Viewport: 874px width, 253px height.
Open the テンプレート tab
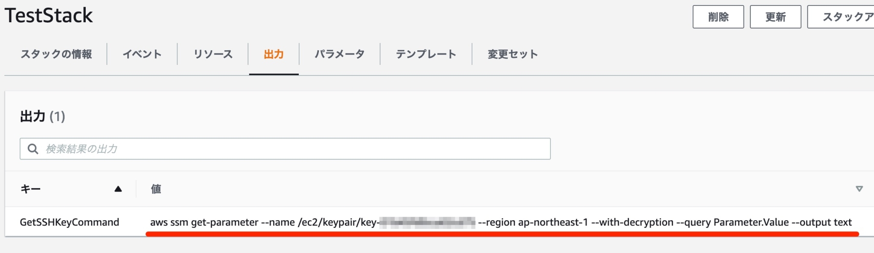click(x=425, y=54)
